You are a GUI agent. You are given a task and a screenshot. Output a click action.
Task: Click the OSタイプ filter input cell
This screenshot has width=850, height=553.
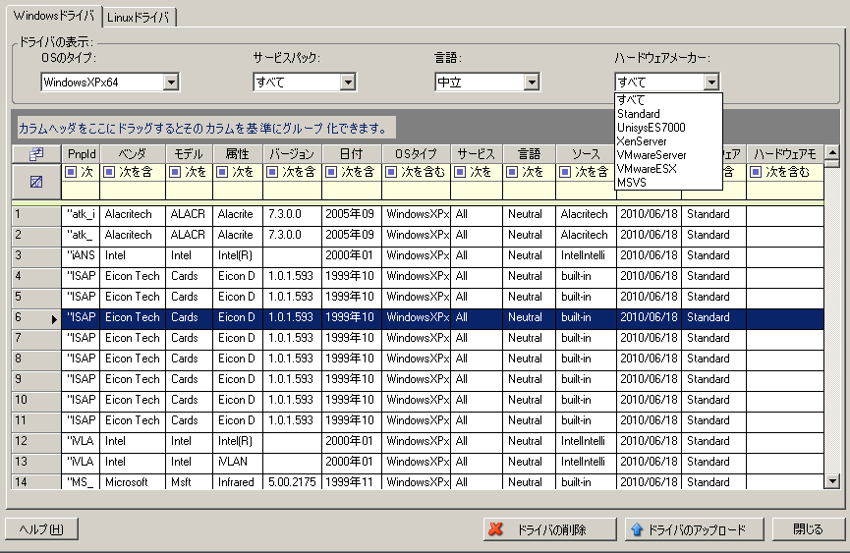tap(416, 192)
